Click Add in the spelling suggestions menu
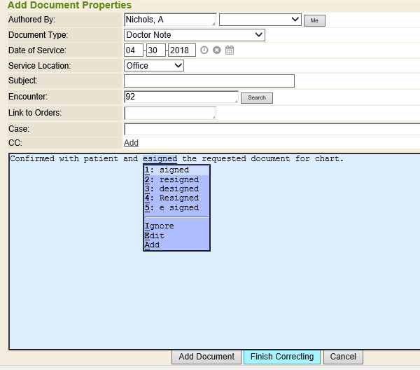This screenshot has width=420, height=370. 153,245
